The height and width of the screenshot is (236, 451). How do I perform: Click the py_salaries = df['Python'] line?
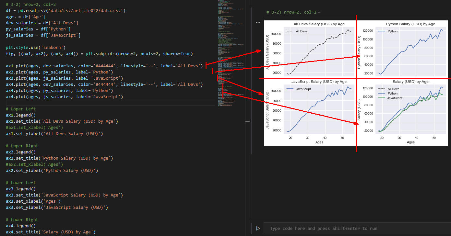pos(38,29)
